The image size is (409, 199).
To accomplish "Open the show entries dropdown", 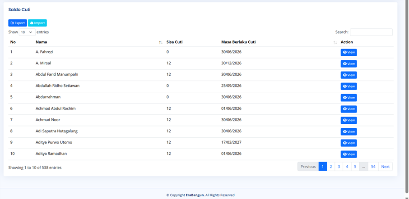I will [x=27, y=32].
